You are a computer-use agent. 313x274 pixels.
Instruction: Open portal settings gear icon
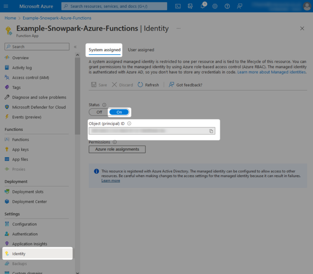pos(215,6)
